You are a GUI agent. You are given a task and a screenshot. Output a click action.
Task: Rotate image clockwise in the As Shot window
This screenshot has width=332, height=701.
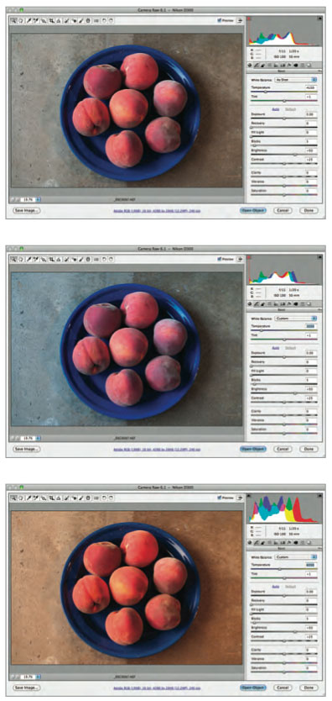click(x=110, y=20)
